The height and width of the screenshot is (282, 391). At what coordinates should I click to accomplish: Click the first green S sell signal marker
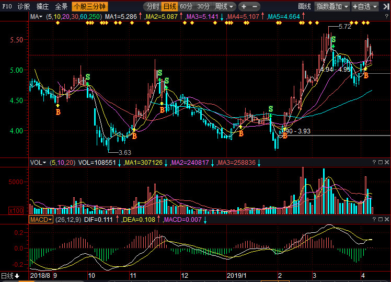tap(88, 77)
